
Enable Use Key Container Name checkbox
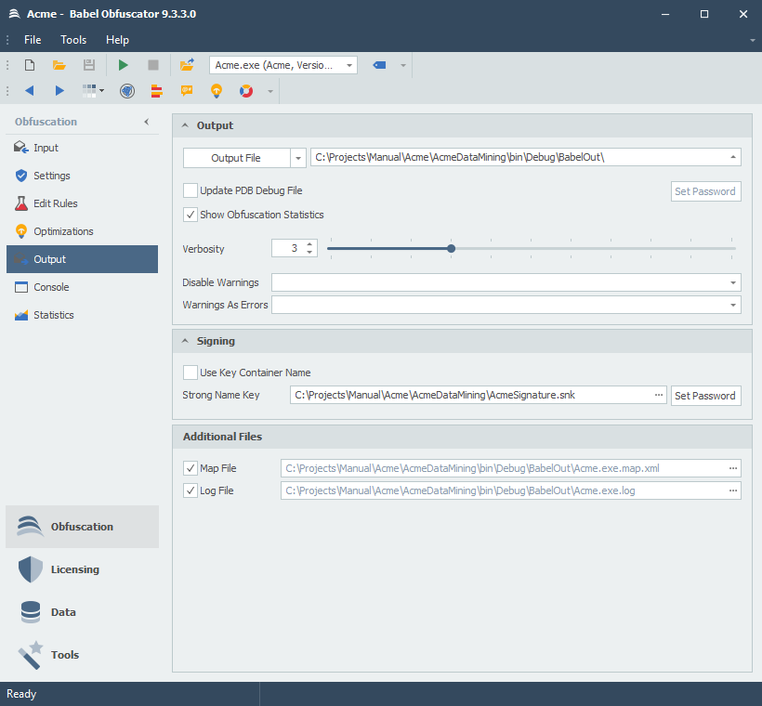pyautogui.click(x=190, y=373)
